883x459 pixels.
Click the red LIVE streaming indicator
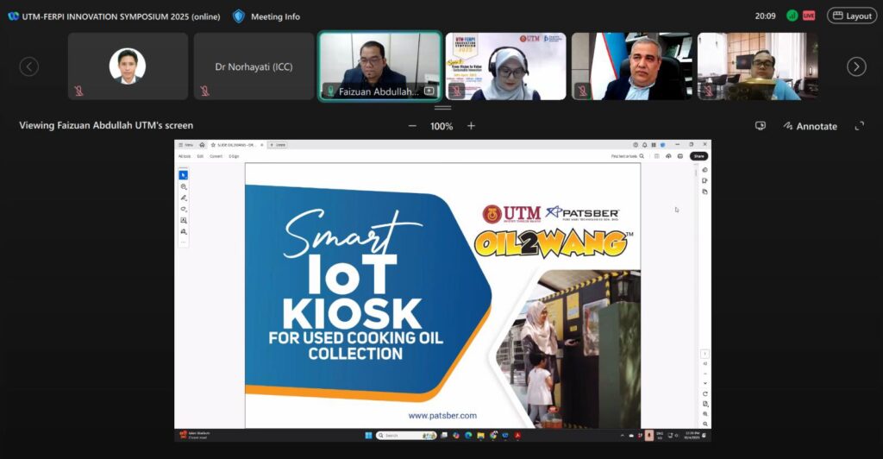809,16
